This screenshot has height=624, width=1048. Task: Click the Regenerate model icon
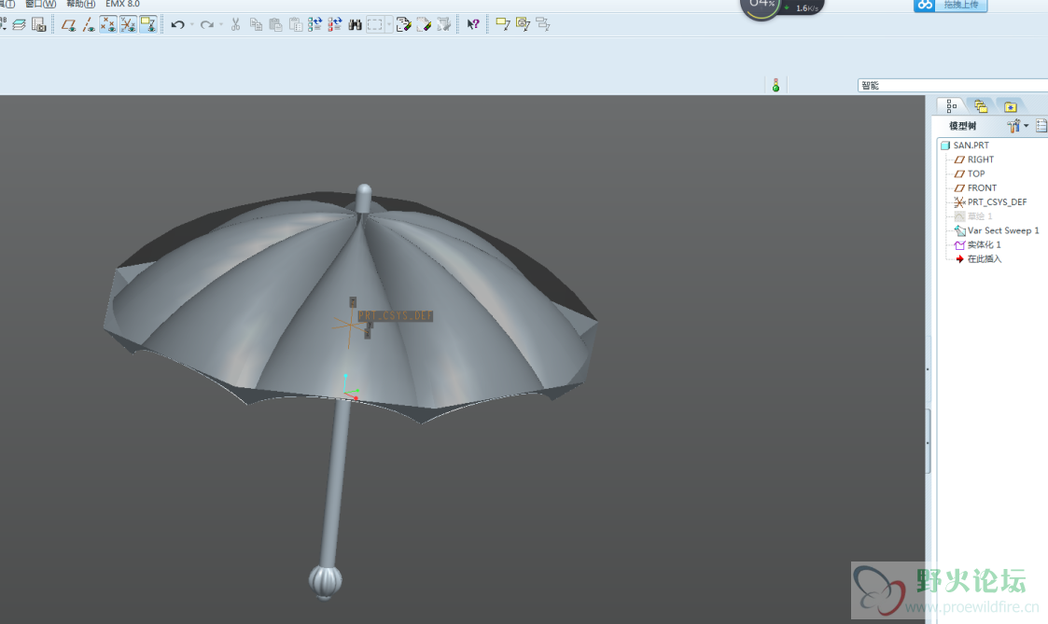(314, 25)
